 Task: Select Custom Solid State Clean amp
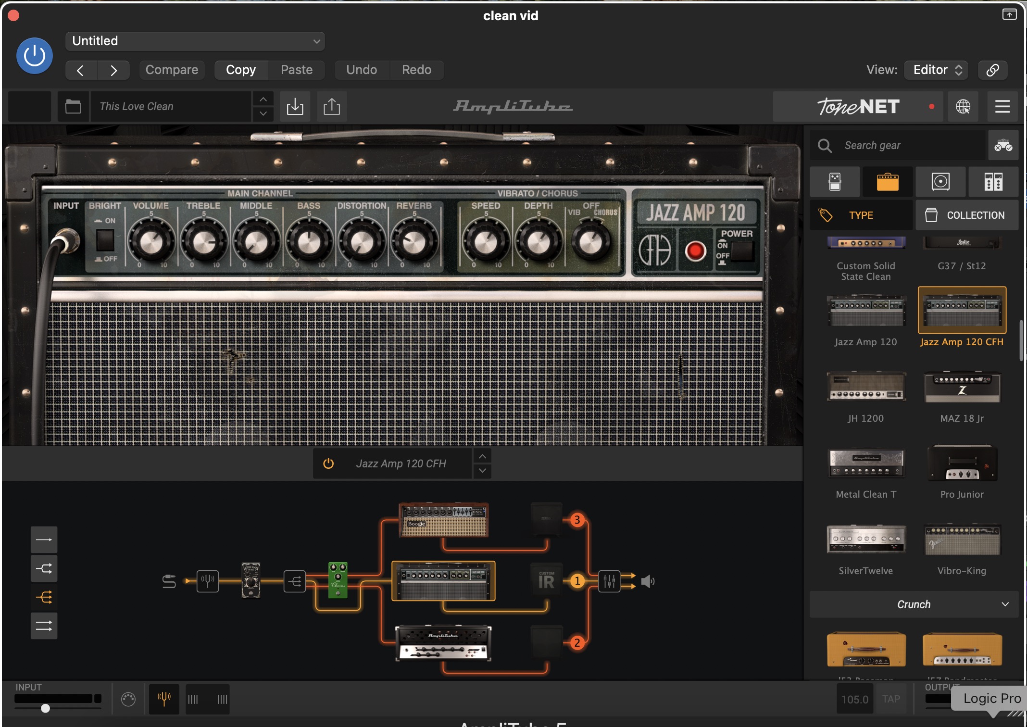pos(866,260)
